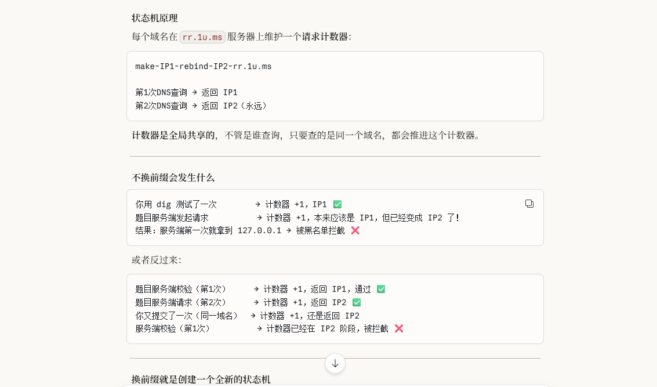
Task: Click the 'make-IP1-rebind-IP2-rr.1u.ms' code line
Action: 203,66
